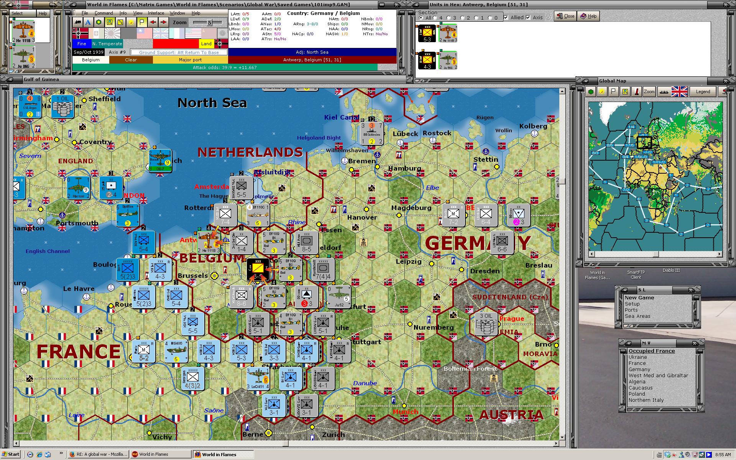Click the Zoom button in Global Map toolbar
The height and width of the screenshot is (460, 736).
point(649,92)
